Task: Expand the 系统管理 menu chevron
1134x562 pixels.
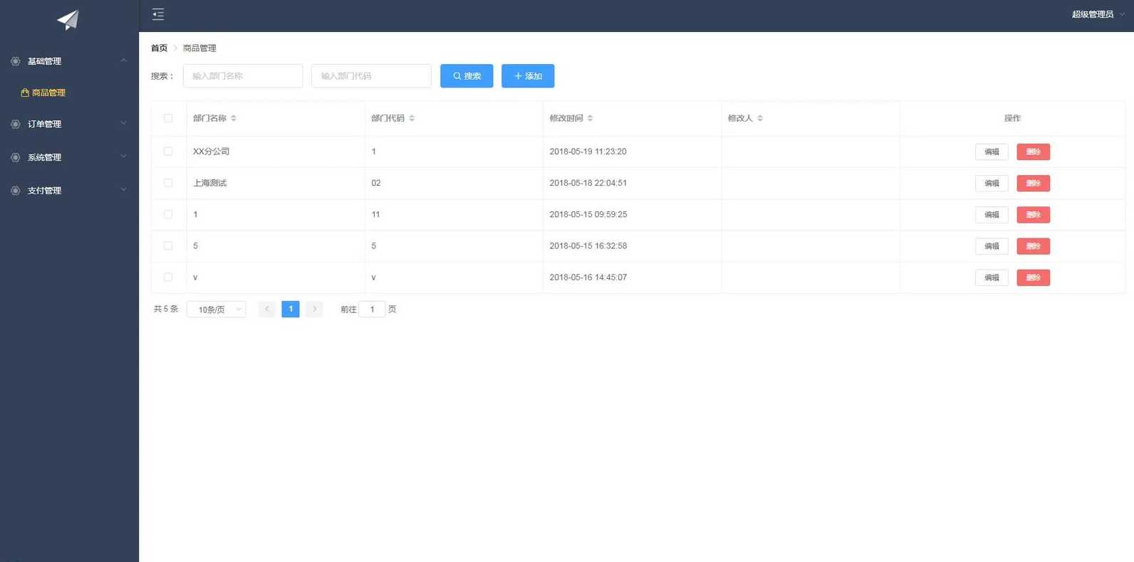Action: tap(123, 157)
